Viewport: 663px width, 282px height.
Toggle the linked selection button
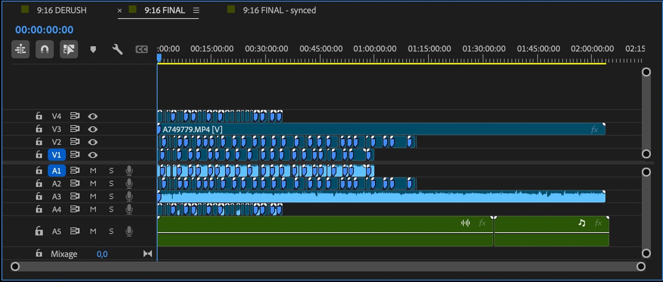click(69, 49)
